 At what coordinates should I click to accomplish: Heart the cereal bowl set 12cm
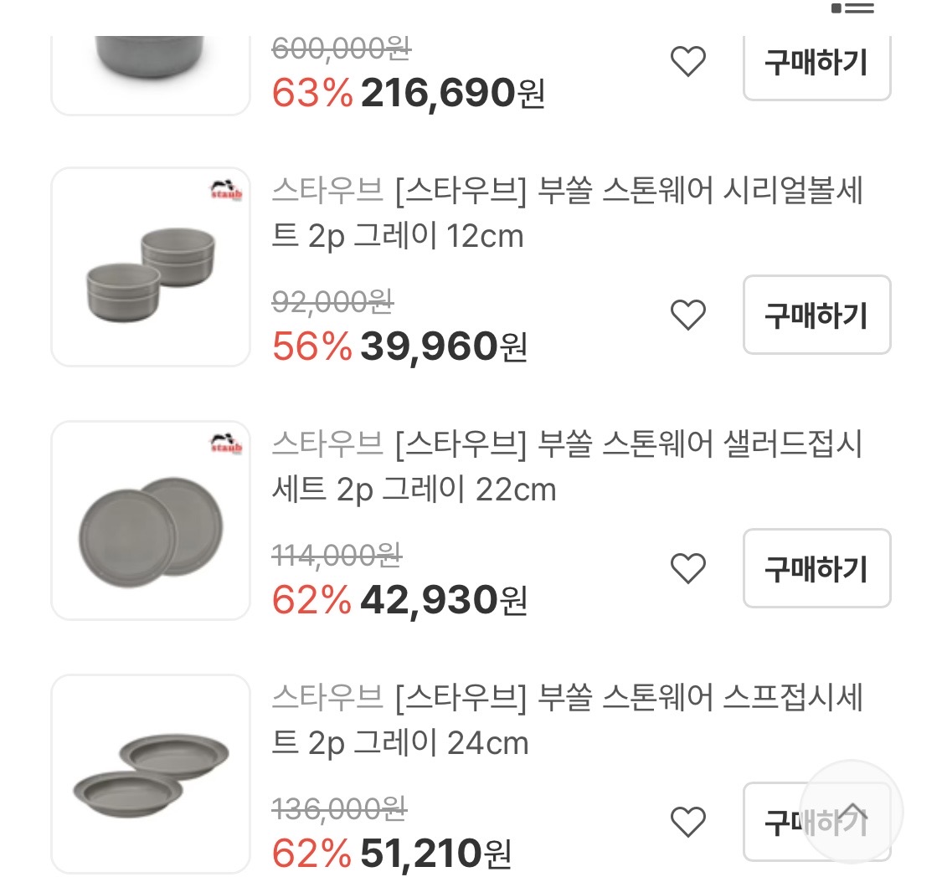688,315
